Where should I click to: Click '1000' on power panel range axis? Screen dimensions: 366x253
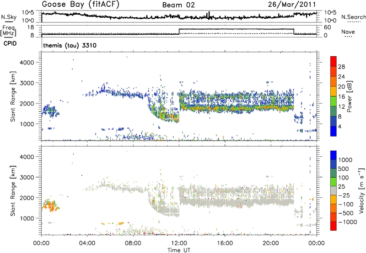point(27,124)
